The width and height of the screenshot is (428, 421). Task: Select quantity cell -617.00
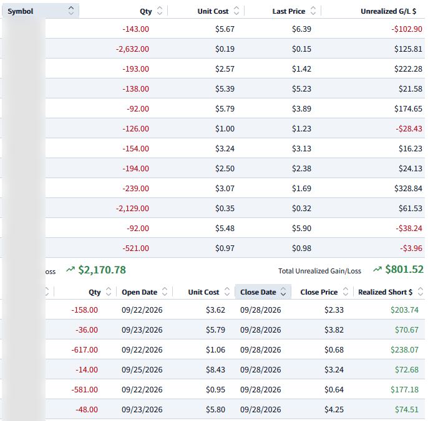(x=84, y=349)
